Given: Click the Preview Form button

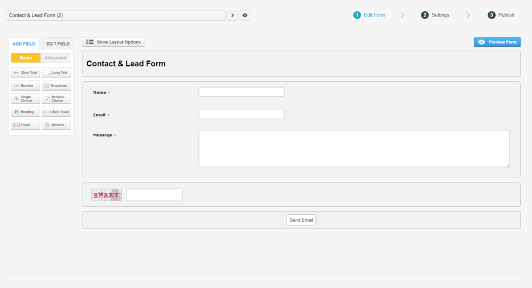Looking at the screenshot, I should (x=497, y=42).
